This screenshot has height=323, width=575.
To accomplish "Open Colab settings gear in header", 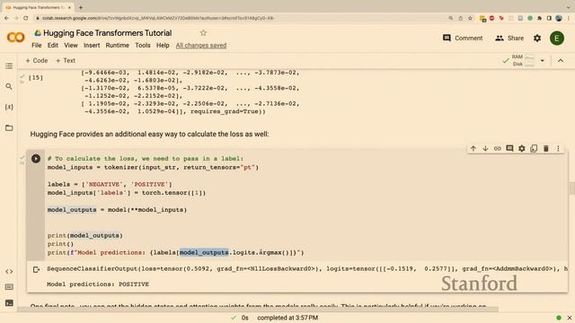I will (x=537, y=38).
